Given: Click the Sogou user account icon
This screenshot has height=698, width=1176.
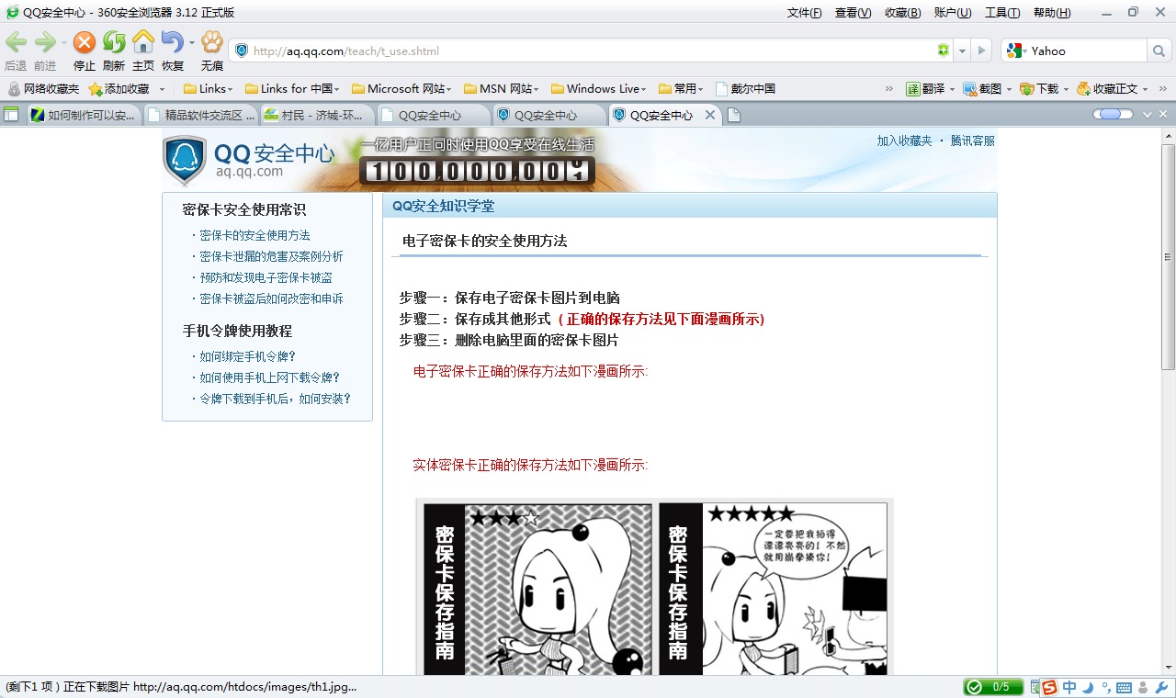Looking at the screenshot, I should pyautogui.click(x=1143, y=687).
